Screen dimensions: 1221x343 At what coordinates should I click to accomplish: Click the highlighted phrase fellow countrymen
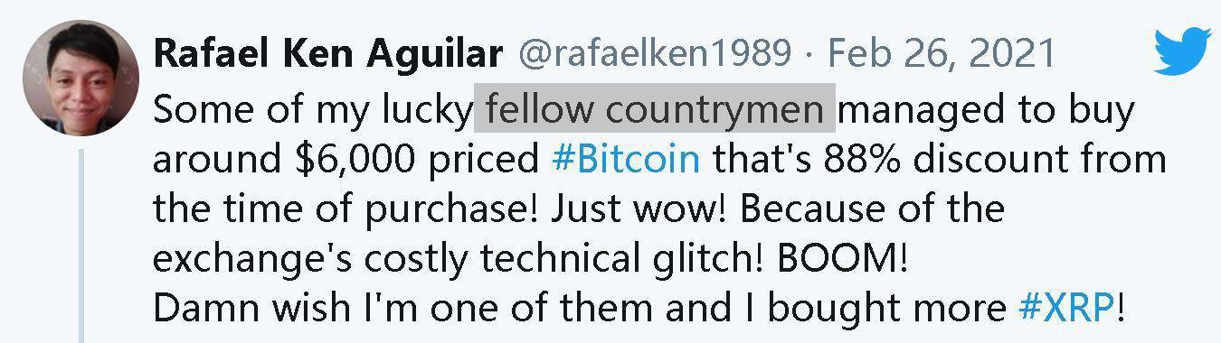(x=655, y=109)
